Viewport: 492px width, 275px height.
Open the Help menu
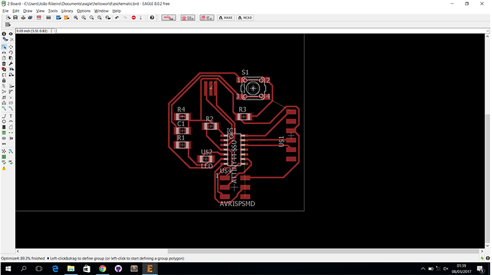click(x=116, y=10)
